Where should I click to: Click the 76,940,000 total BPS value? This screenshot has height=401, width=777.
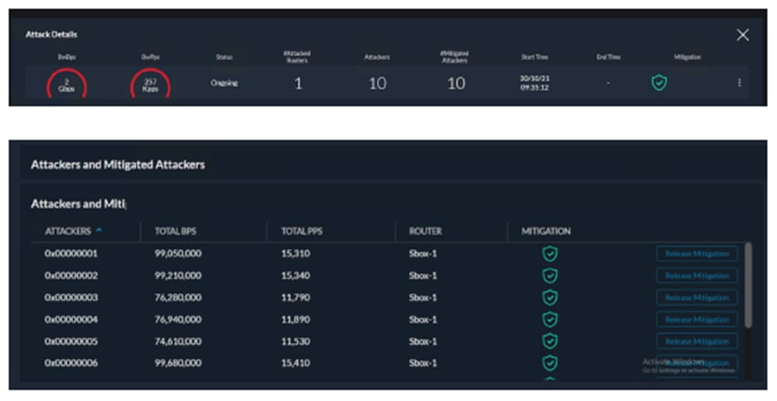pos(178,320)
